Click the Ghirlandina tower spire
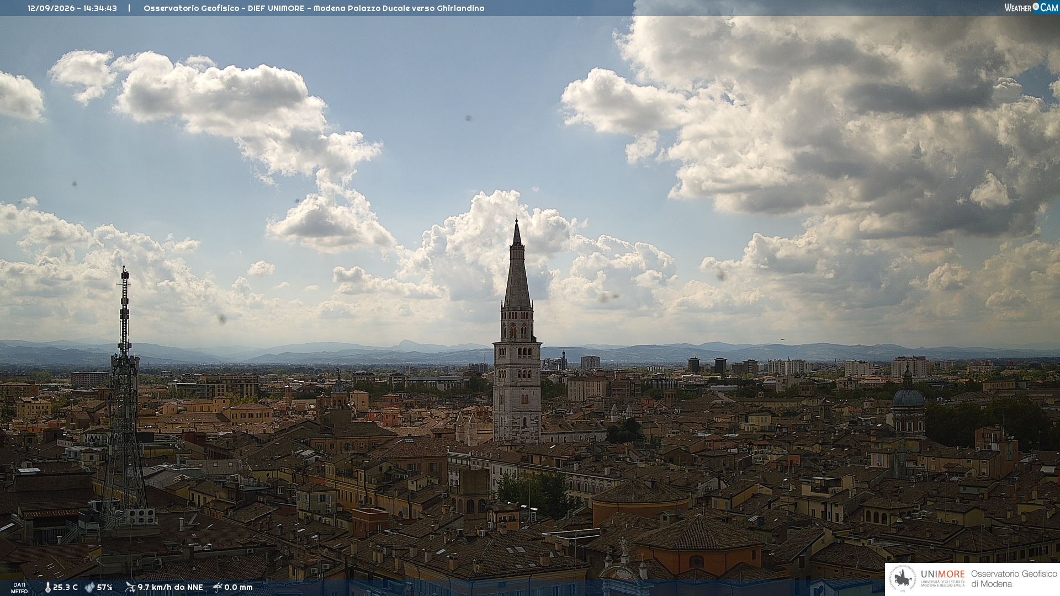Image resolution: width=1060 pixels, height=596 pixels. [517, 265]
